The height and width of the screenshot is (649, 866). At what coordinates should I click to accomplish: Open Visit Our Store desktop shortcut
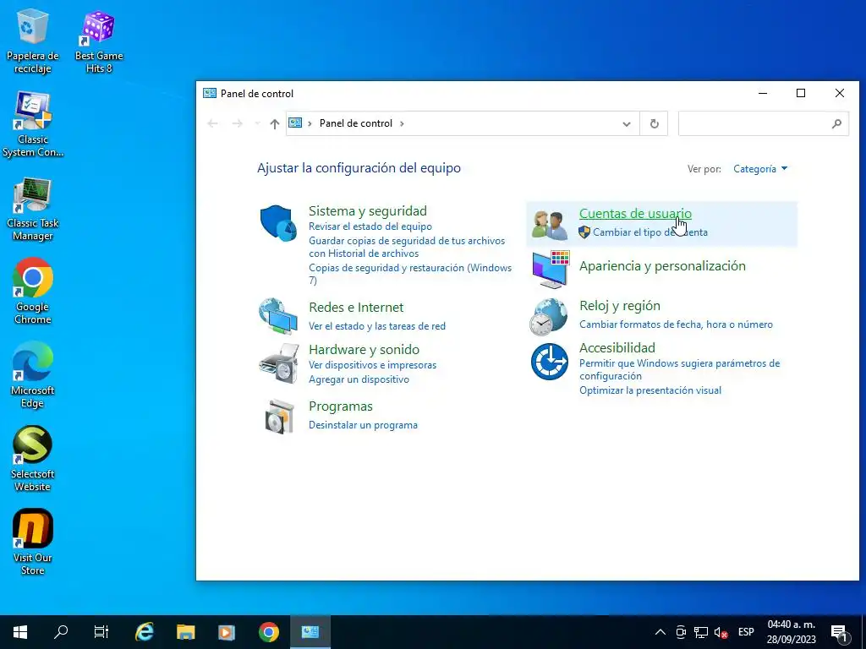click(33, 543)
